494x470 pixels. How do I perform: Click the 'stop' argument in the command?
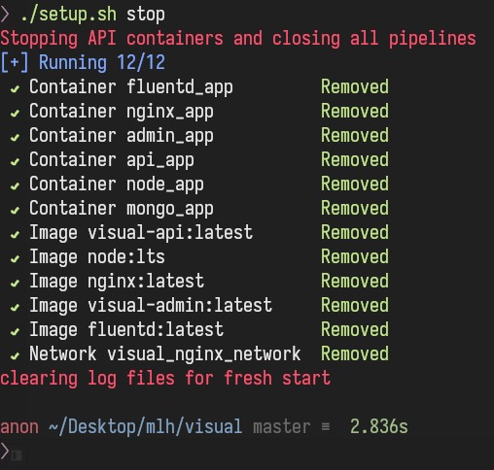pyautogui.click(x=146, y=15)
